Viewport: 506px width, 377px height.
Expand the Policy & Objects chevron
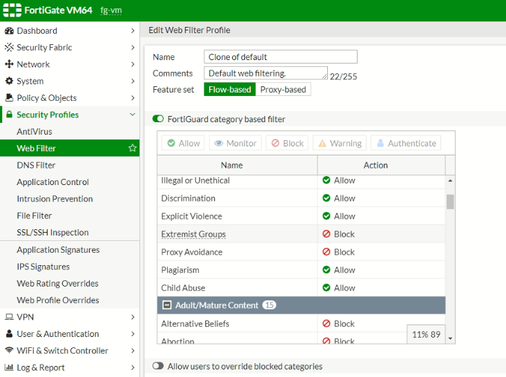pos(133,98)
